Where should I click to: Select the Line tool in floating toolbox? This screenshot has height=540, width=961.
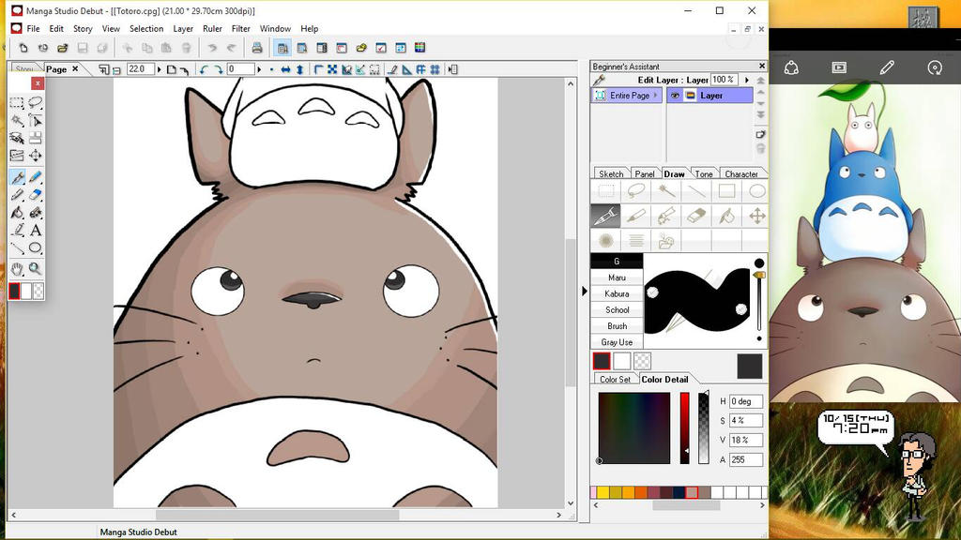pos(17,248)
